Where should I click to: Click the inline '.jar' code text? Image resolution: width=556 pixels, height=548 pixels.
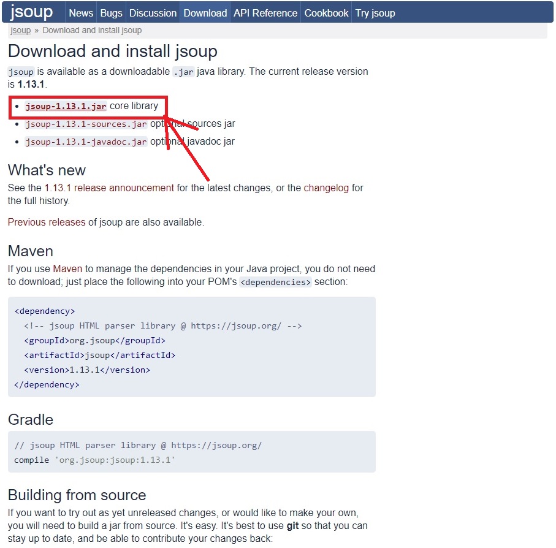click(183, 72)
